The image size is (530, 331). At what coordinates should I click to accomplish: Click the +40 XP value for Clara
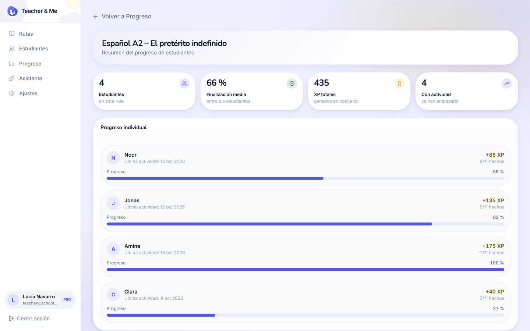495,292
